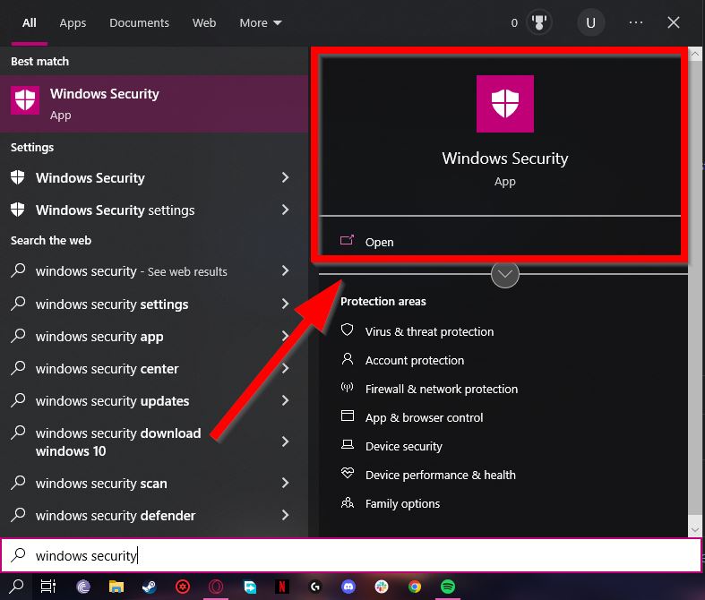
Task: Click the search box containing 'windows security'
Action: click(x=351, y=555)
